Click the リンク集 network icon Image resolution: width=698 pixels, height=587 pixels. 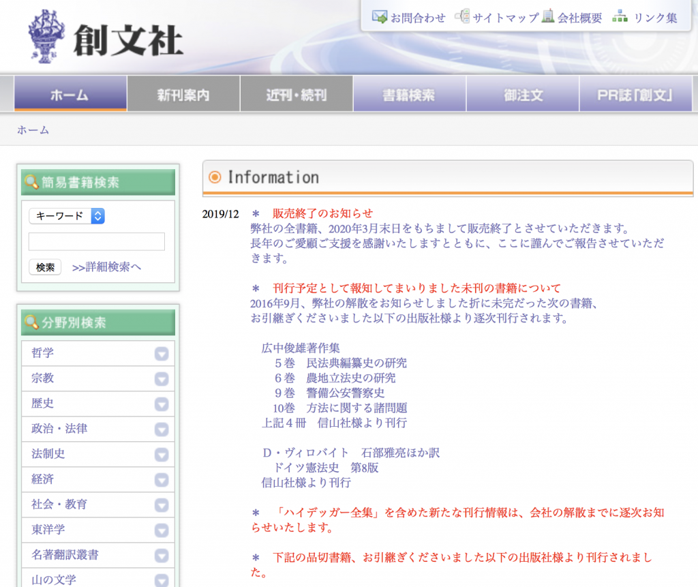coord(620,17)
